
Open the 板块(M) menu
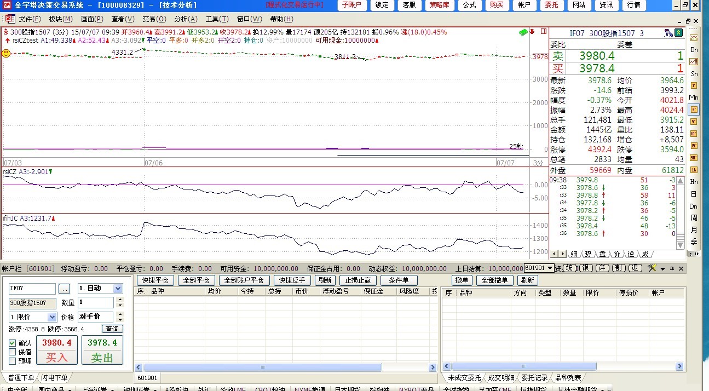click(x=60, y=19)
